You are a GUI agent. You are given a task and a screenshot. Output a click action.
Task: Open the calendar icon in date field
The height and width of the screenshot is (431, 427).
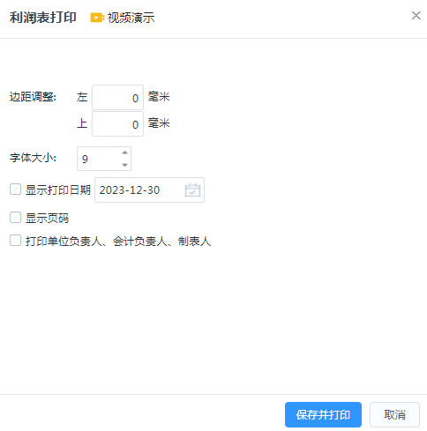point(192,190)
